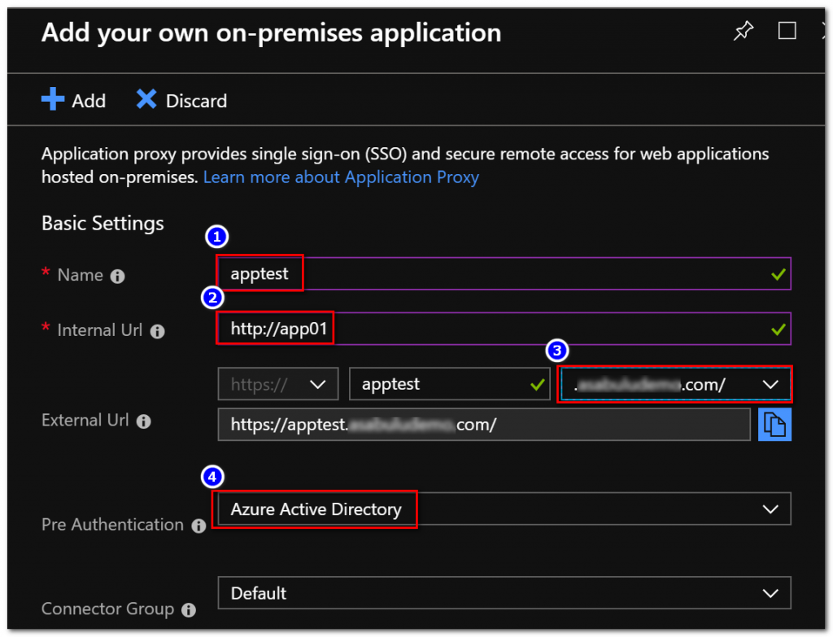Click the blade title Add your own on-premises application
833x637 pixels.
(x=272, y=33)
